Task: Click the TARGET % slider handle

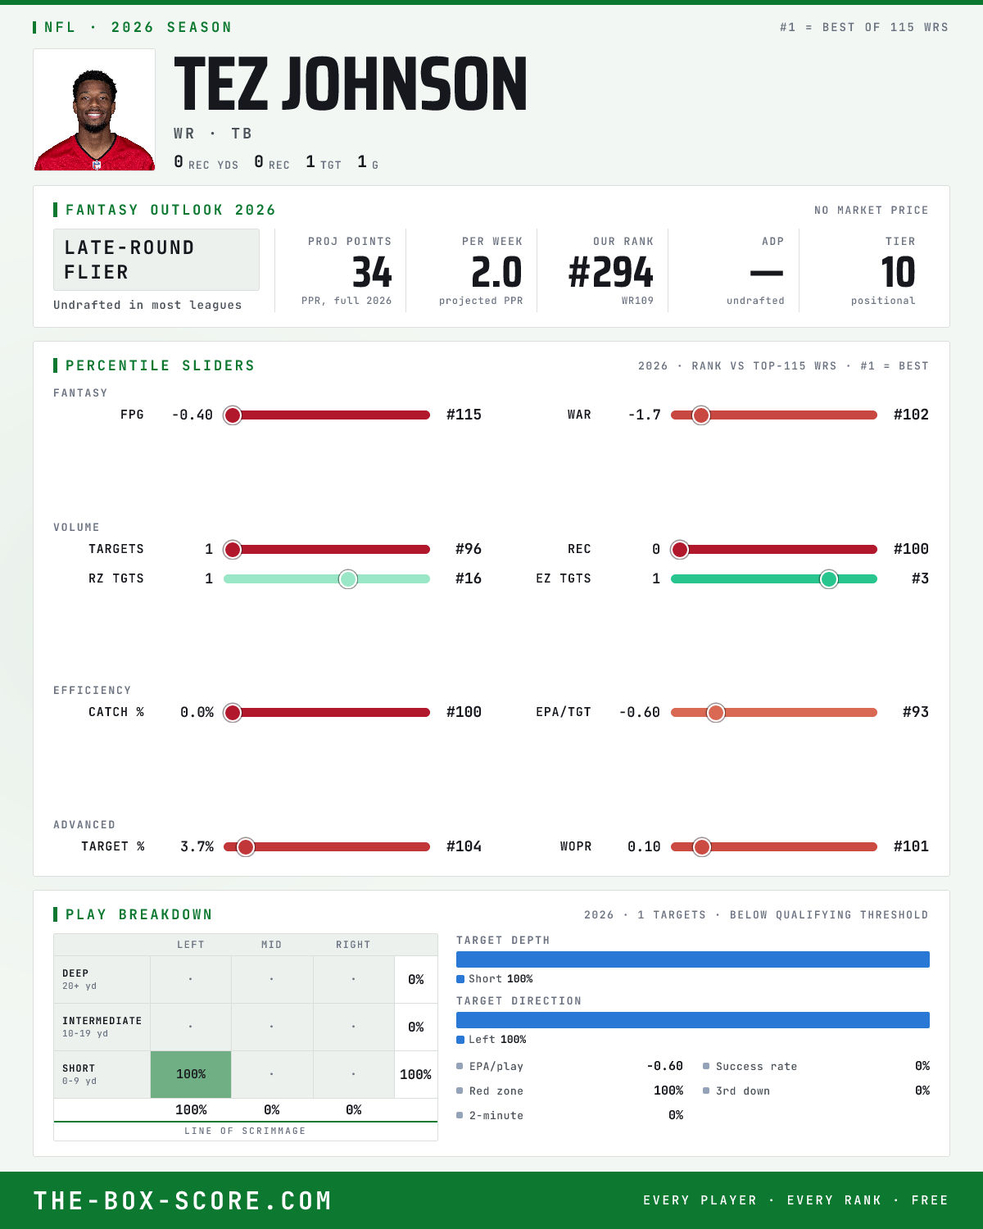Action: [x=246, y=847]
